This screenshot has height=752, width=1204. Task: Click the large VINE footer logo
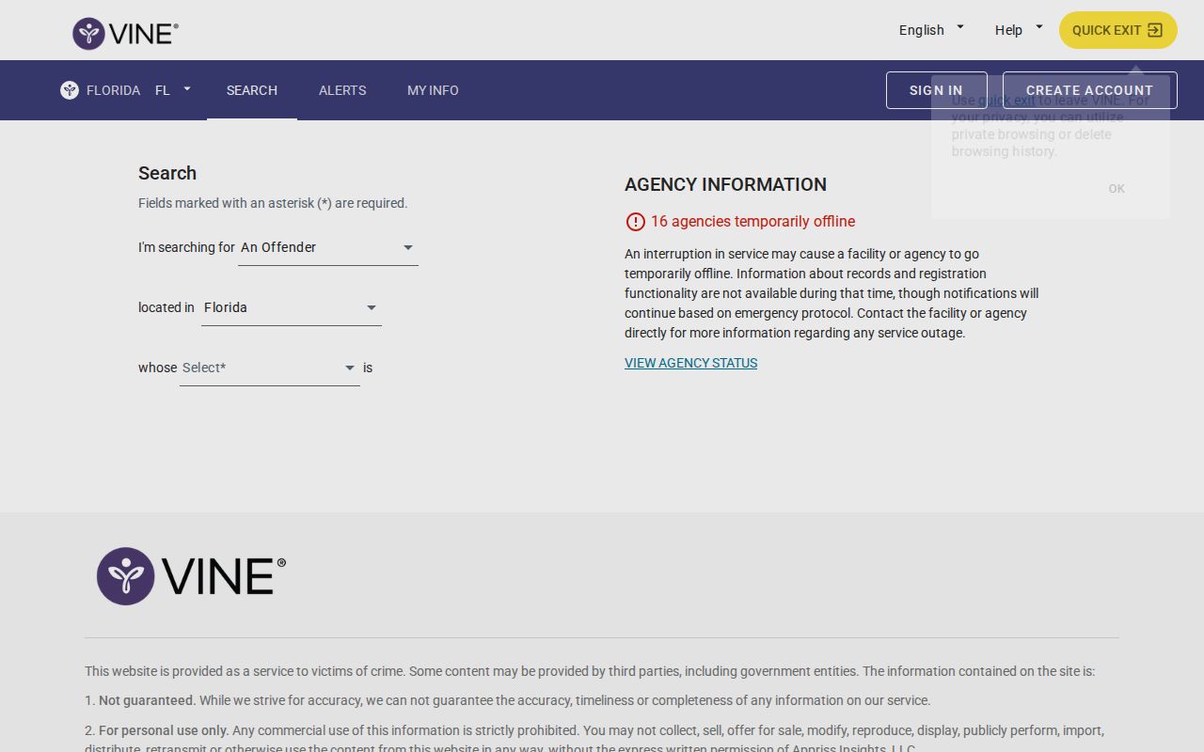[x=191, y=576]
